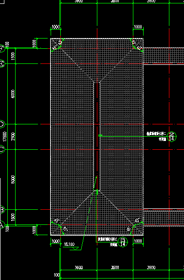
Task: Select the 1000 dimension below the bottom-right roof corner
Action: click(138, 241)
